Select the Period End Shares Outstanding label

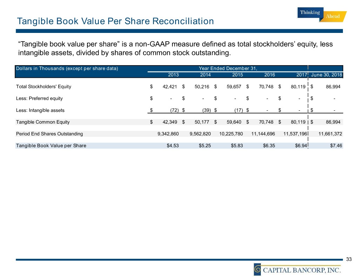tap(49, 134)
